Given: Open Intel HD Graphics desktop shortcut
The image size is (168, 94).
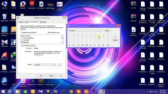Looking at the screenshot, I should (4, 31).
